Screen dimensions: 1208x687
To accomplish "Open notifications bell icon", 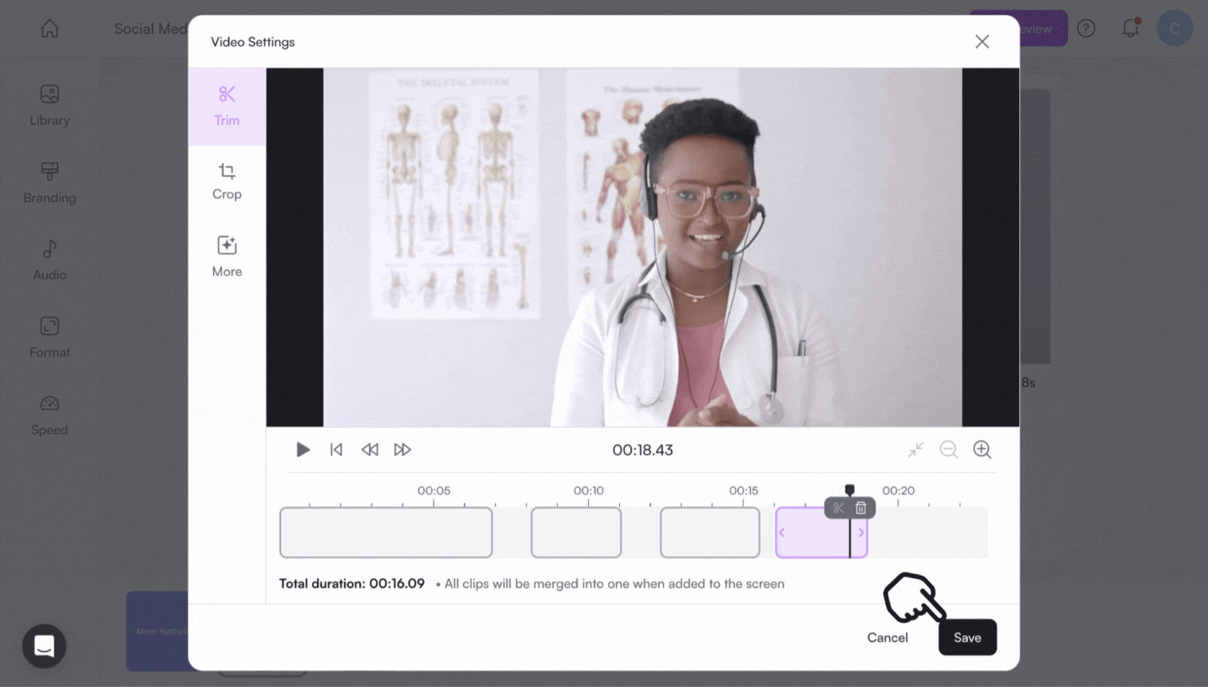I will pyautogui.click(x=1131, y=28).
